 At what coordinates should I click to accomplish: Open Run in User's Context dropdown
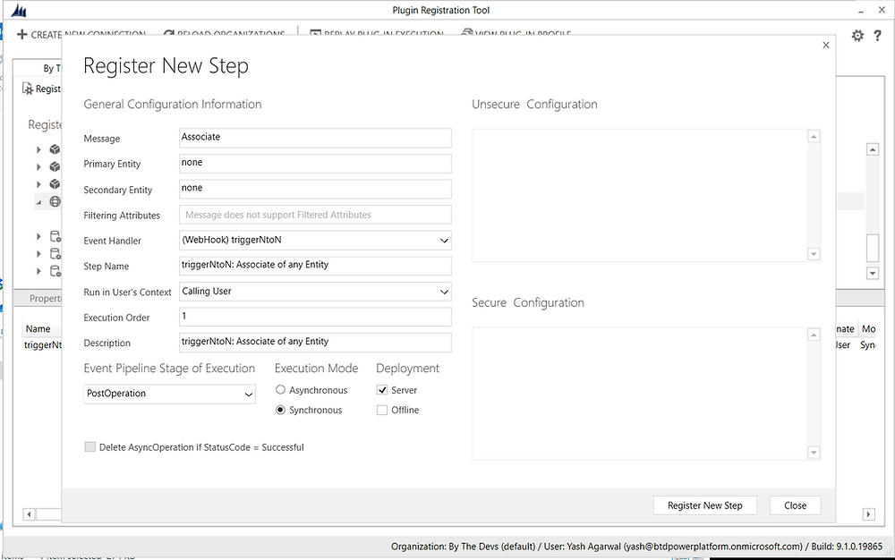coord(444,292)
